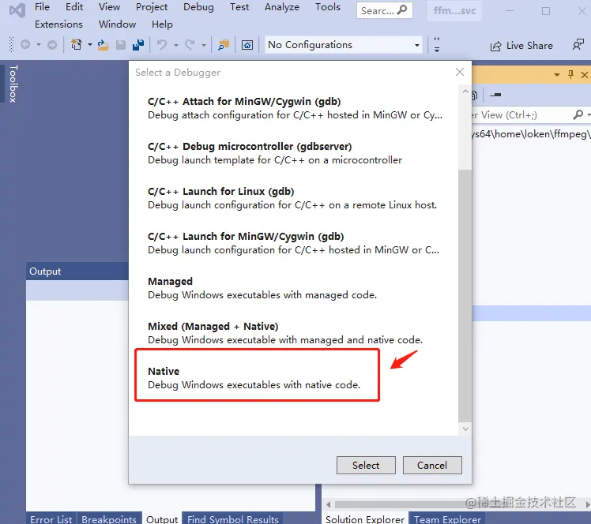The width and height of the screenshot is (591, 524).
Task: Open the File menu
Action: [x=42, y=7]
